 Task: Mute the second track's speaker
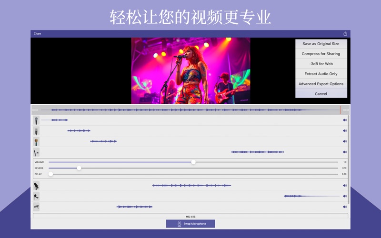[x=344, y=130]
